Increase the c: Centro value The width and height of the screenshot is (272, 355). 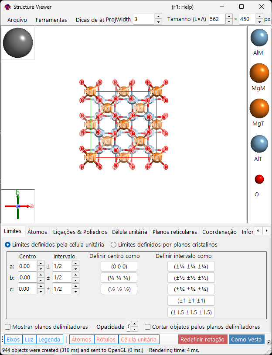coord(41,286)
